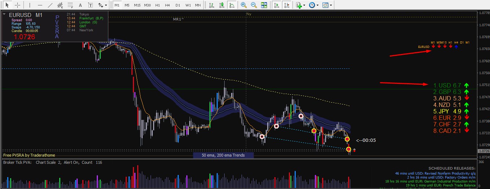
Task: Click '3.AUD 5.3' strength row
Action: (451, 98)
